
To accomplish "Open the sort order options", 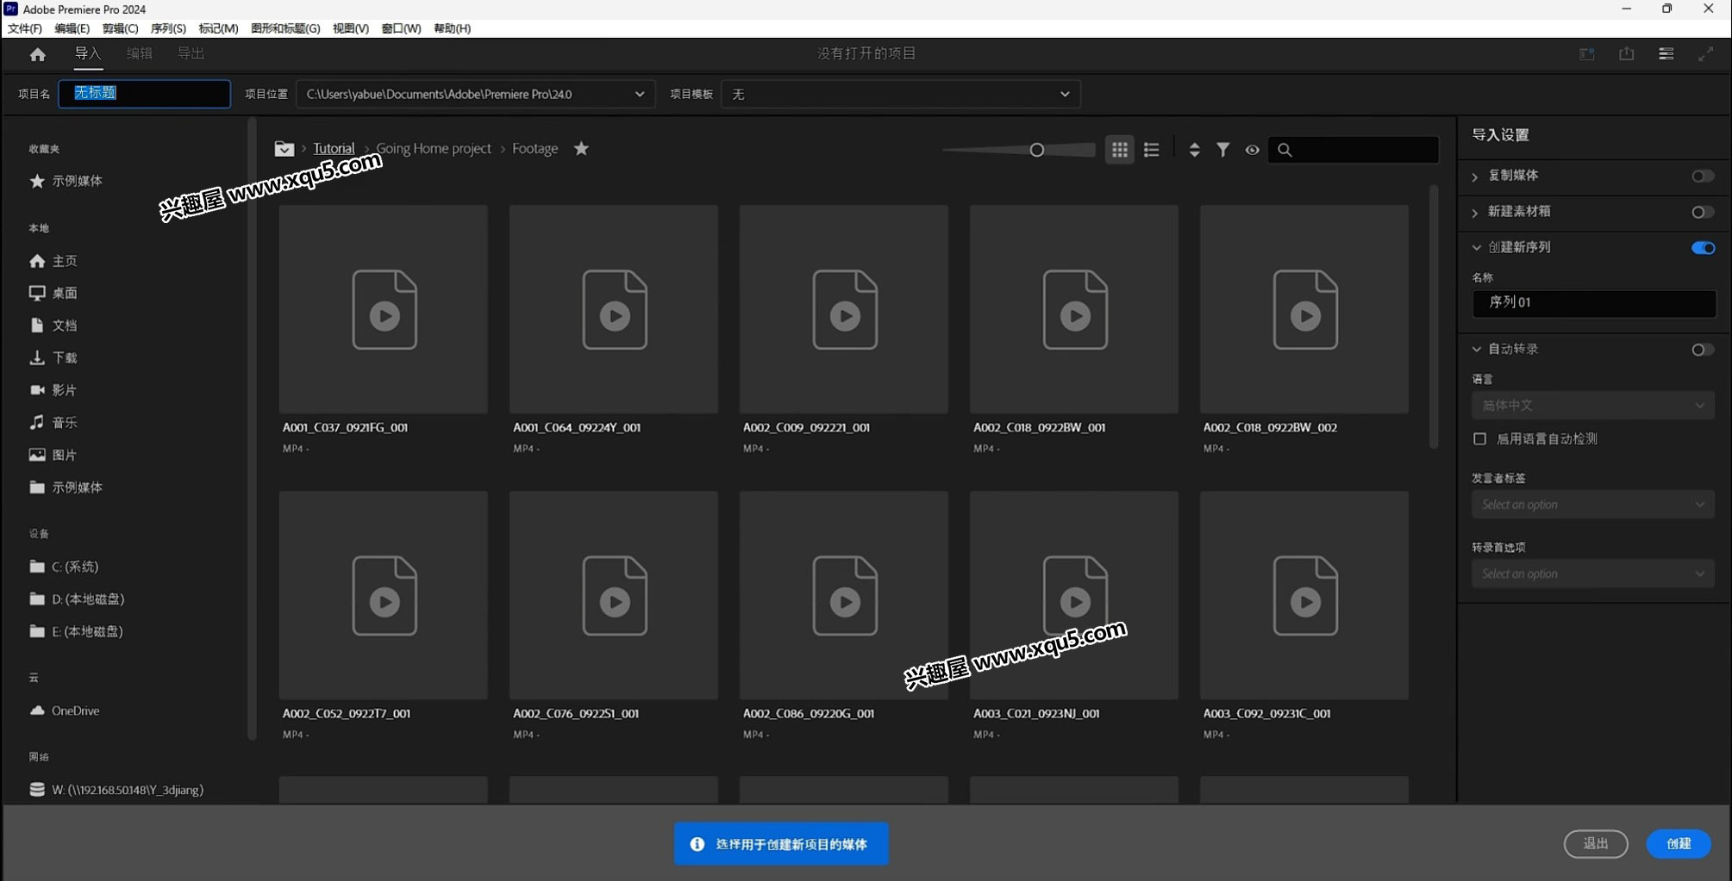I will (1194, 150).
